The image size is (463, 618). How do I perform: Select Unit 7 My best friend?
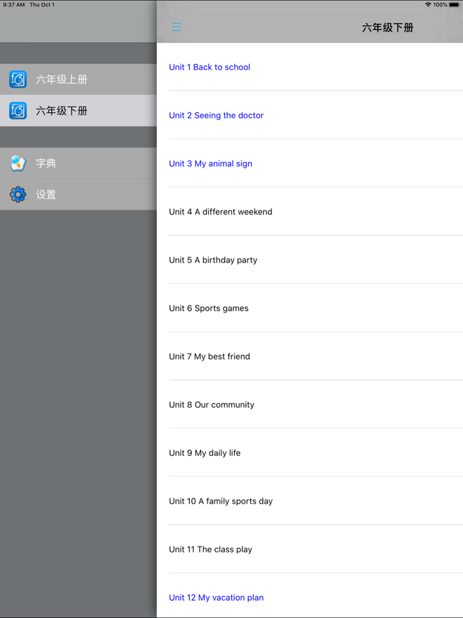310,356
